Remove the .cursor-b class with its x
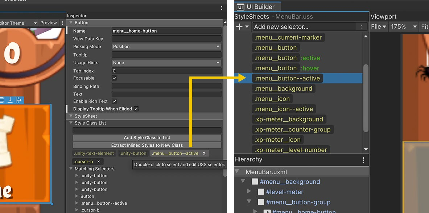The height and width of the screenshot is (213, 429). [99, 162]
